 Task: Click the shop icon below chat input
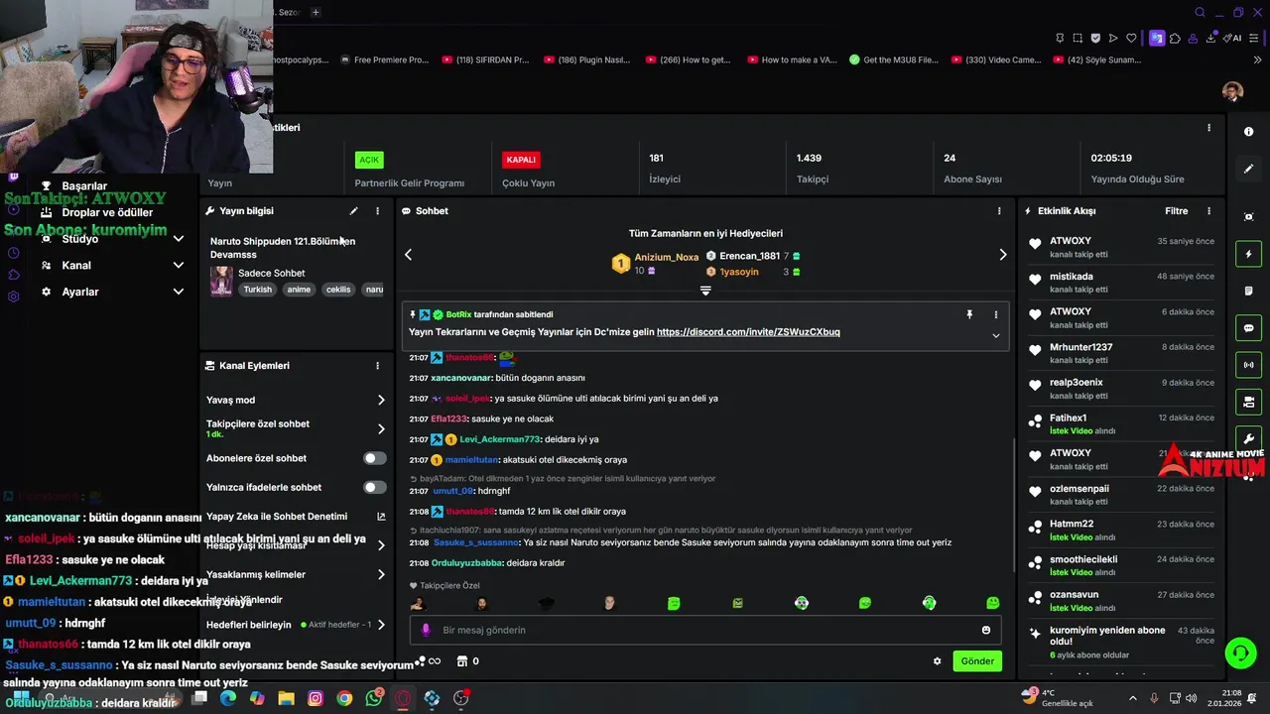click(461, 661)
